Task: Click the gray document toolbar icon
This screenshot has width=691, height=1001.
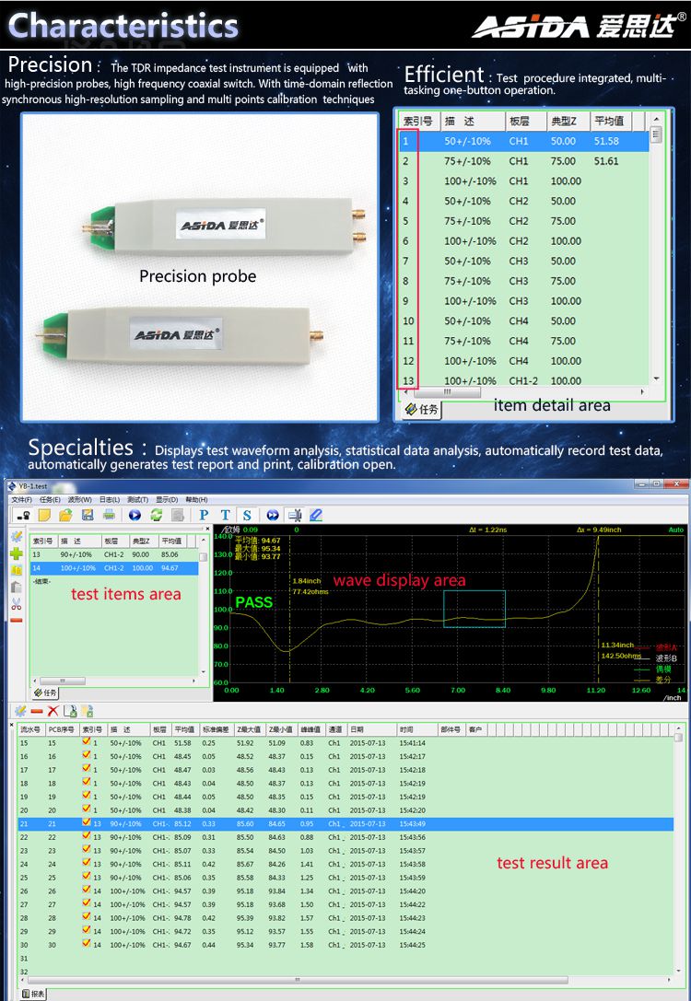Action: coord(178,515)
